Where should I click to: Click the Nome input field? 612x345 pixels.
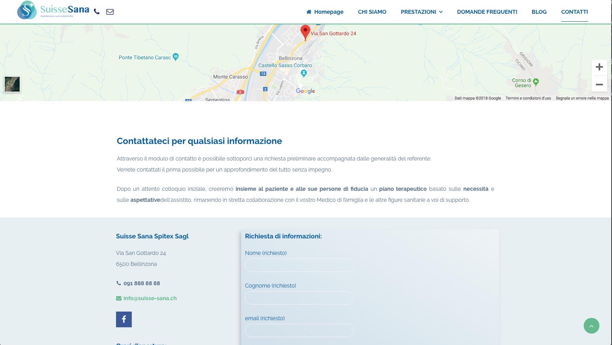[x=299, y=265]
